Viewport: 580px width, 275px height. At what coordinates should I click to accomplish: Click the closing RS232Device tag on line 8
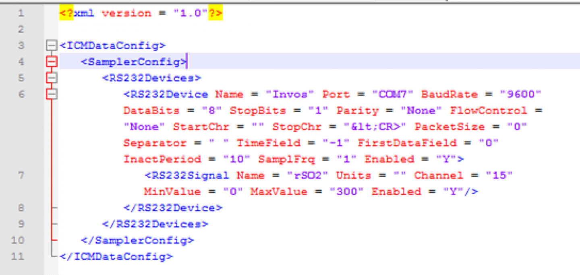pyautogui.click(x=173, y=208)
